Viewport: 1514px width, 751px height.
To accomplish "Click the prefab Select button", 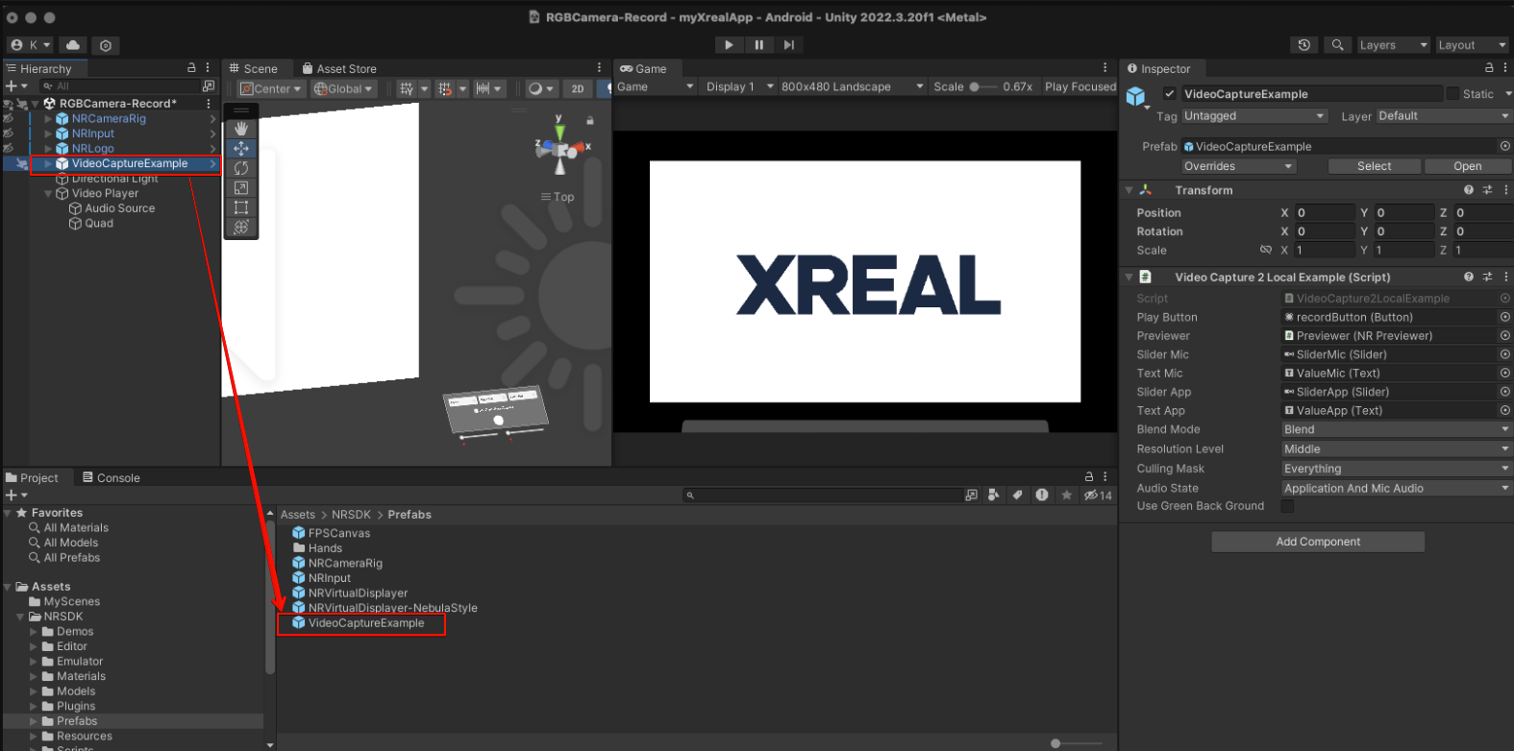I will tap(1374, 166).
